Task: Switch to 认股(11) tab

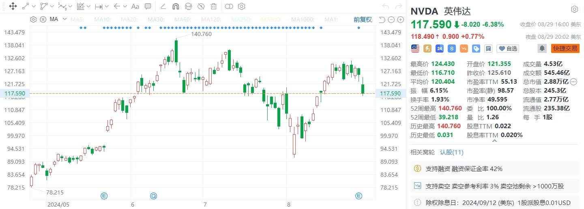Action: pos(452,152)
